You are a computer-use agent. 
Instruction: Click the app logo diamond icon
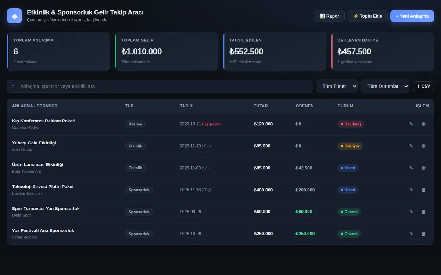(x=15, y=16)
